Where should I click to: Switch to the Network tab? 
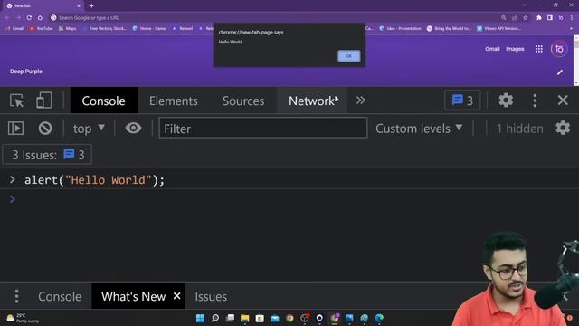pyautogui.click(x=311, y=101)
